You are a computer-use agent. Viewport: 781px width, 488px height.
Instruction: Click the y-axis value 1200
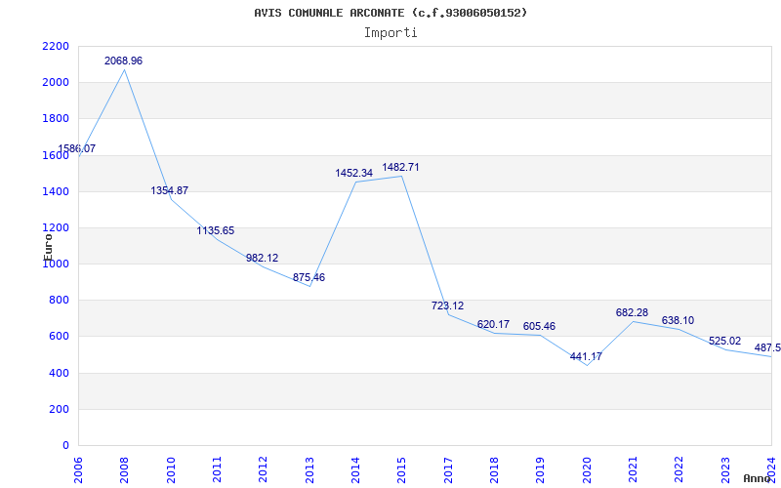56,228
